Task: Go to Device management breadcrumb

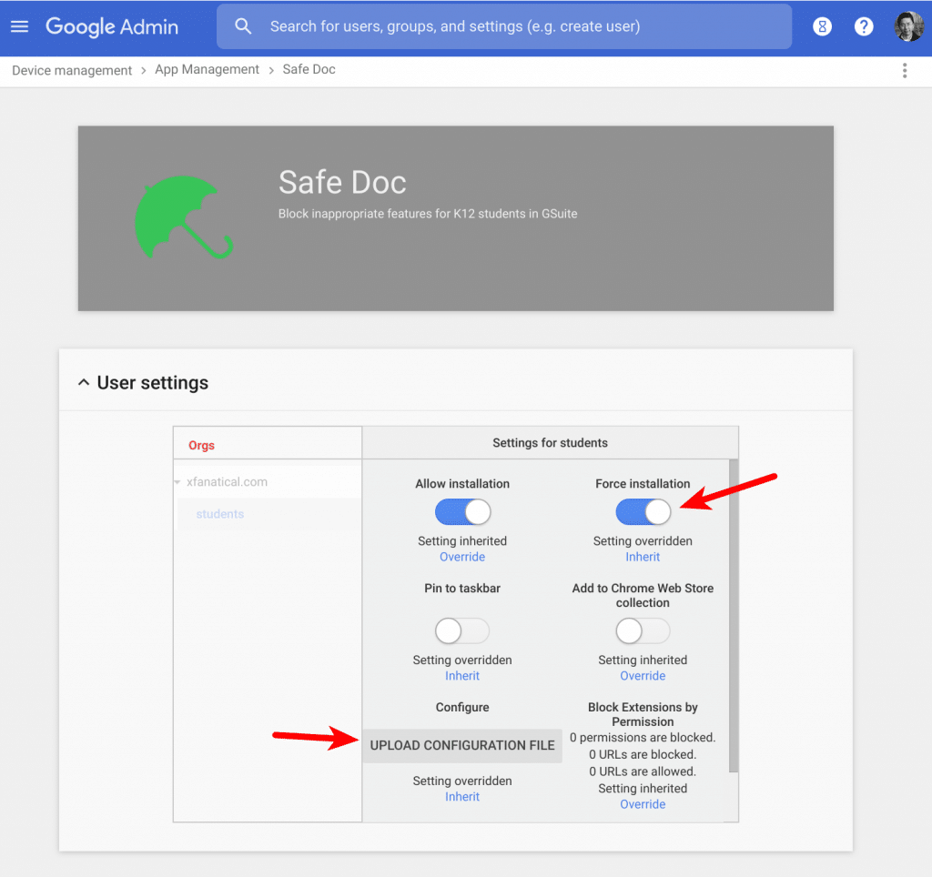Action: point(72,70)
